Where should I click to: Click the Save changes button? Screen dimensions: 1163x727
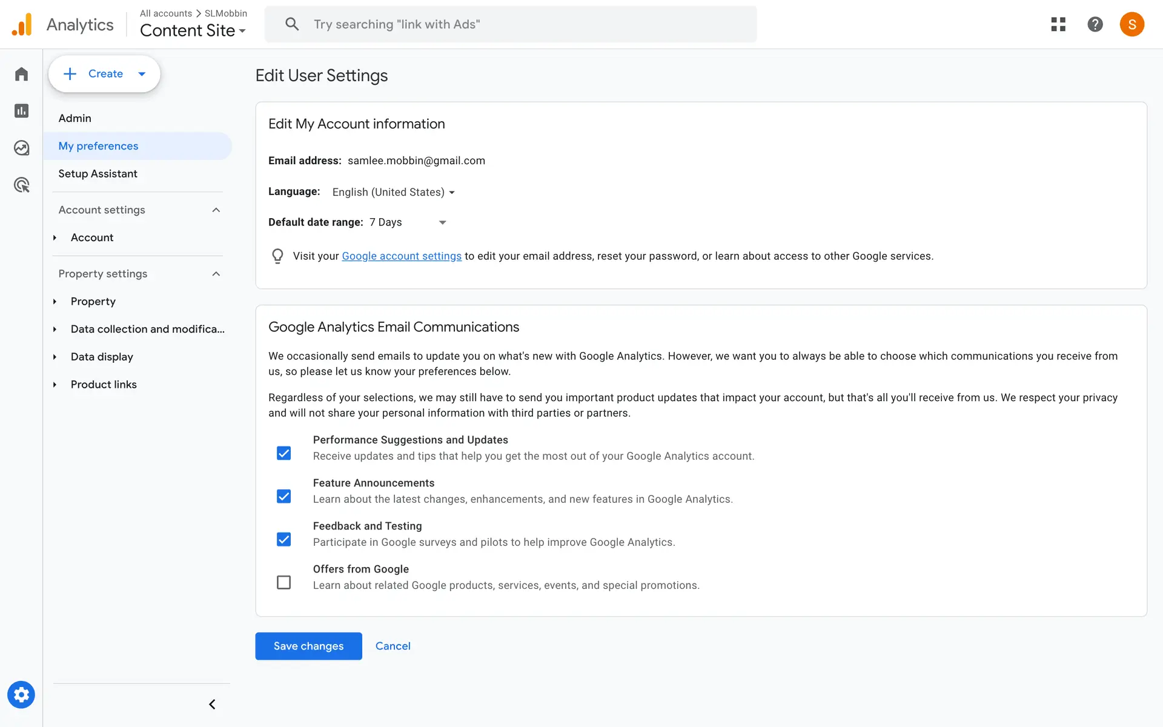pyautogui.click(x=308, y=646)
